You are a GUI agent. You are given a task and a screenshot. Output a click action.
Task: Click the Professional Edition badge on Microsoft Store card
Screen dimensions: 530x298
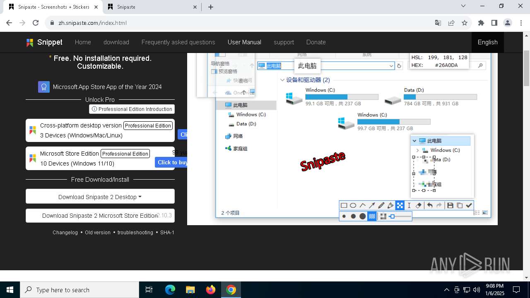pos(125,154)
